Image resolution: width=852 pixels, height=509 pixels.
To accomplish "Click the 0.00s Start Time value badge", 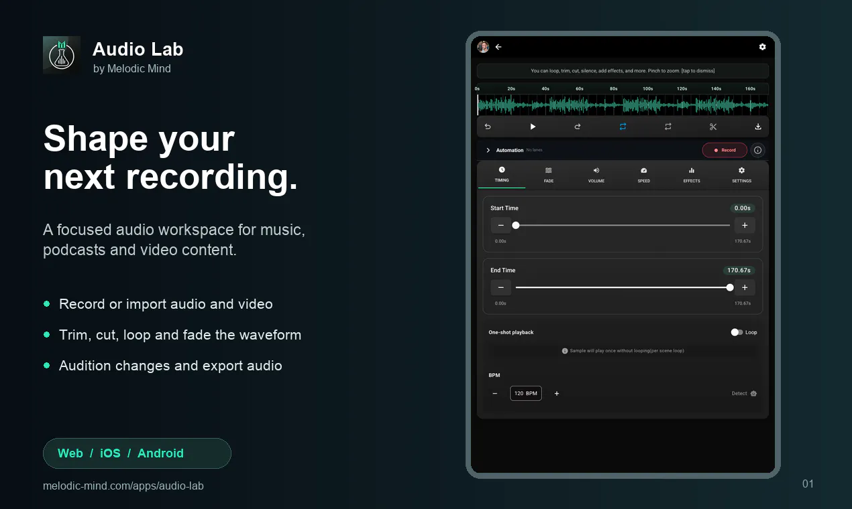I will point(743,208).
